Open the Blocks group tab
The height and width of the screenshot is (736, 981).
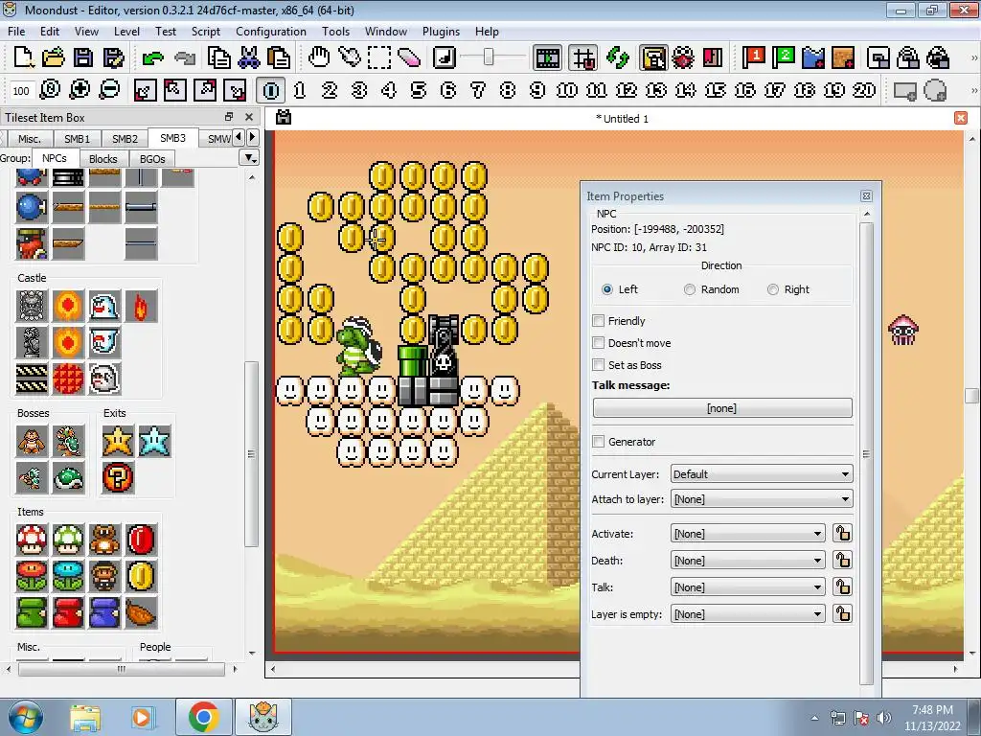(103, 159)
